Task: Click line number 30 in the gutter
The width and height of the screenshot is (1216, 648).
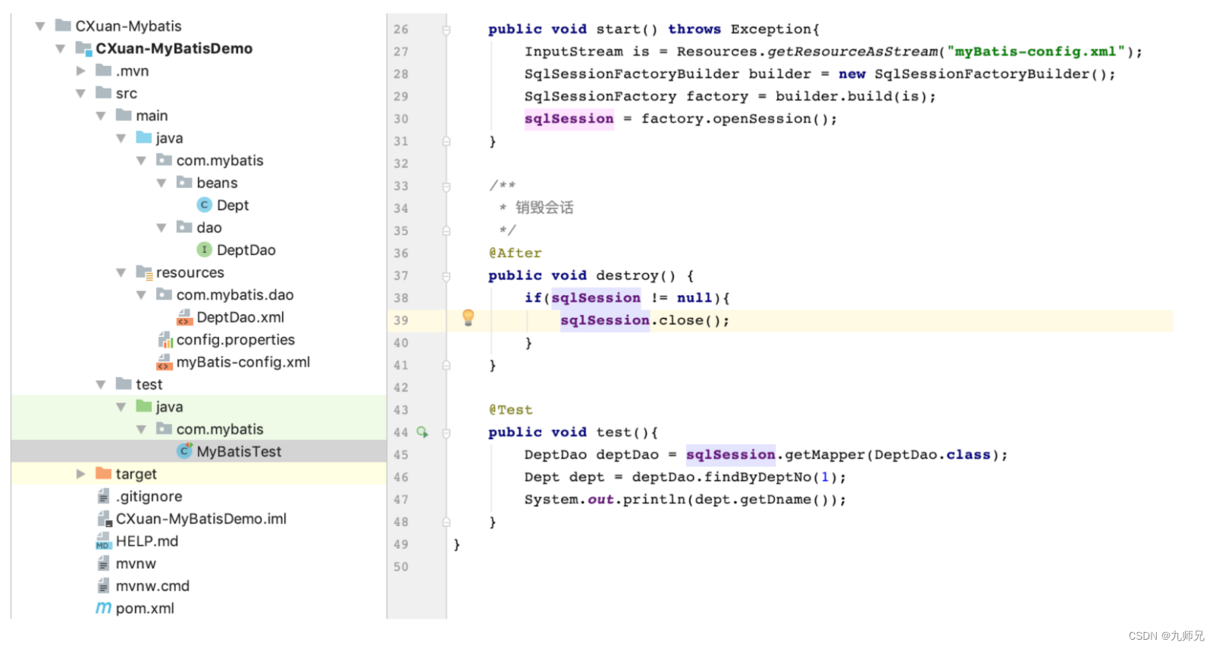Action: tap(401, 120)
